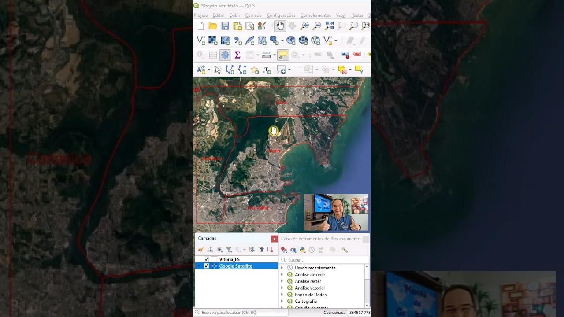The height and width of the screenshot is (317, 564).
Task: Open the Camada menu
Action: click(253, 15)
